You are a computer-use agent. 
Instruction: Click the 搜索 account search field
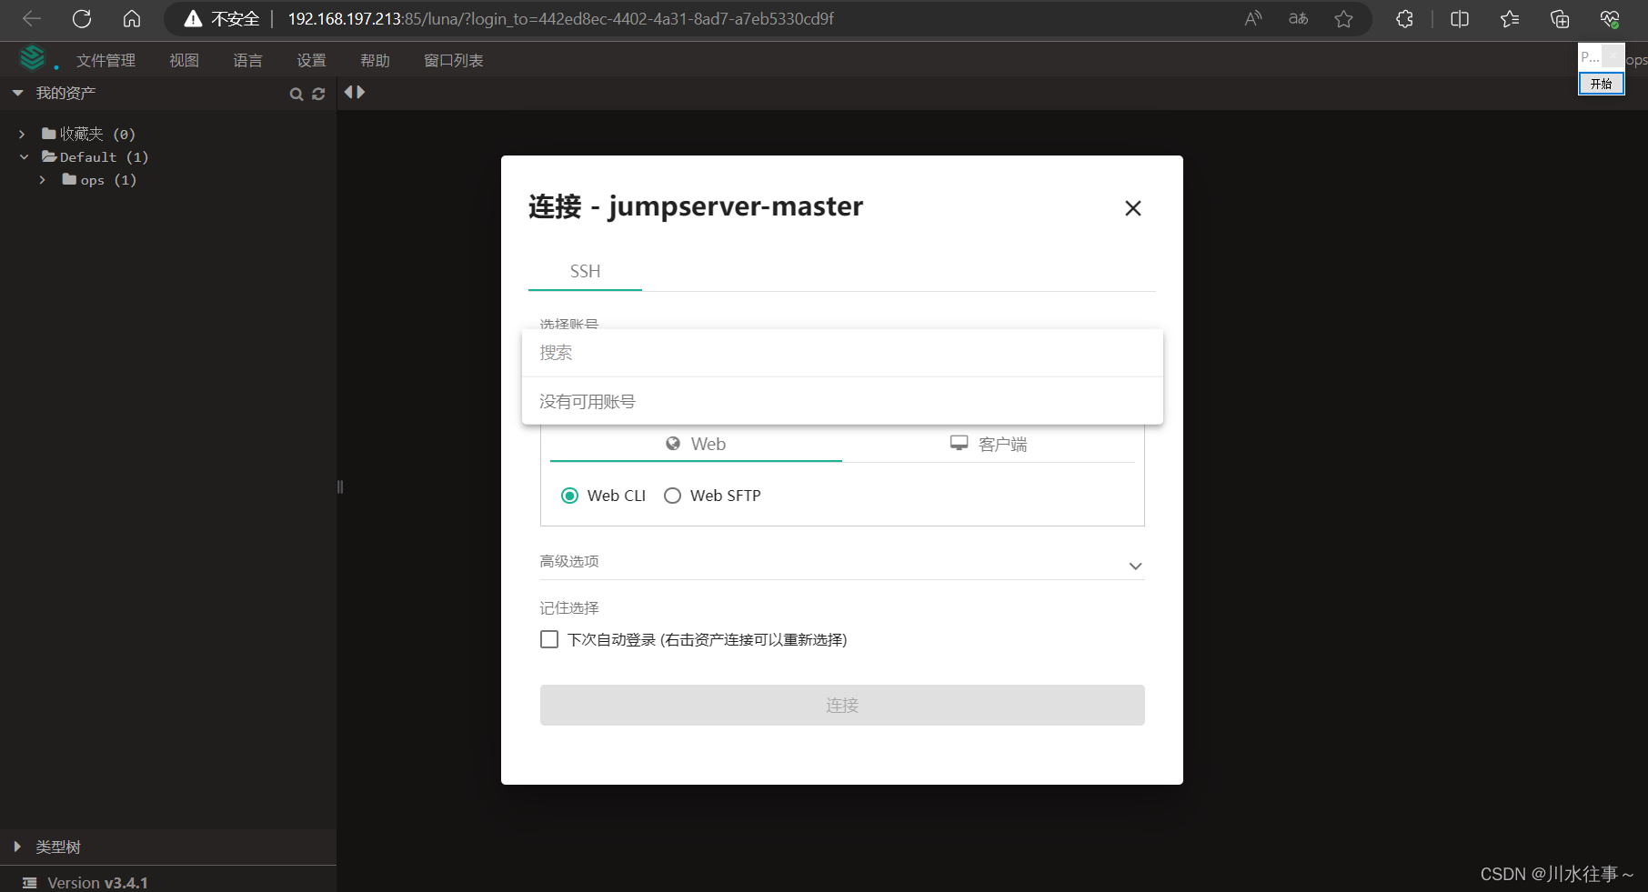(x=842, y=353)
